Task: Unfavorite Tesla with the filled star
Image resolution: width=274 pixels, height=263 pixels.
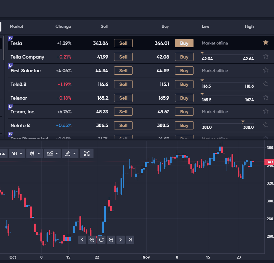Action: click(x=266, y=42)
